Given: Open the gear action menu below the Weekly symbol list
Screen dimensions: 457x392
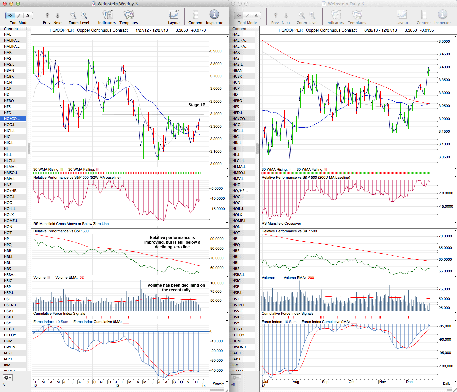Looking at the screenshot, I should point(7,378).
